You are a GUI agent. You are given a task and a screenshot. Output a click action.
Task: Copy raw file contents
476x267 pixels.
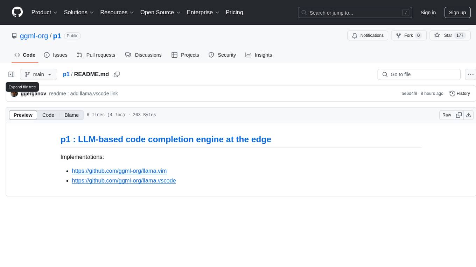pos(459,115)
